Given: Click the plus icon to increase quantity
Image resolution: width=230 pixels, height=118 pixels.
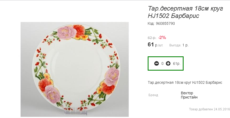Looking at the screenshot, I should pos(168,63).
